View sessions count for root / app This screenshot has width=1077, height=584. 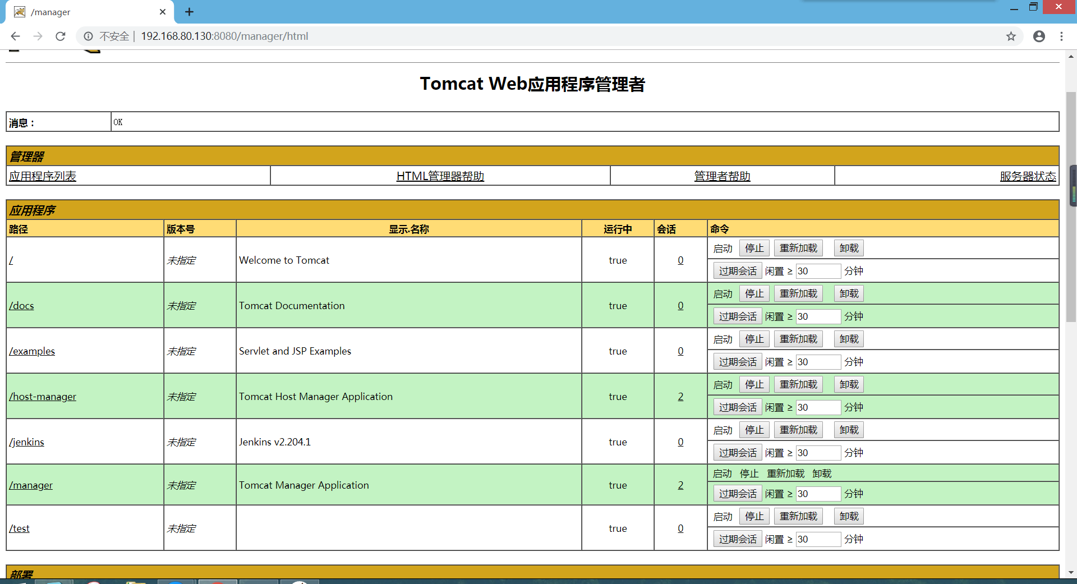680,260
